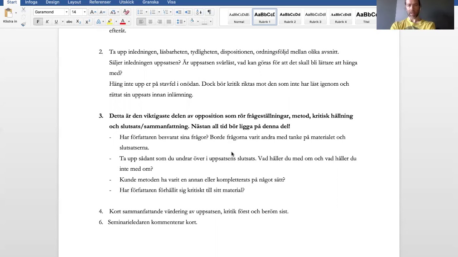Click the line 'Kort sammanfattande värdering av uppsatsen'
458x257 pixels.
[x=199, y=211]
